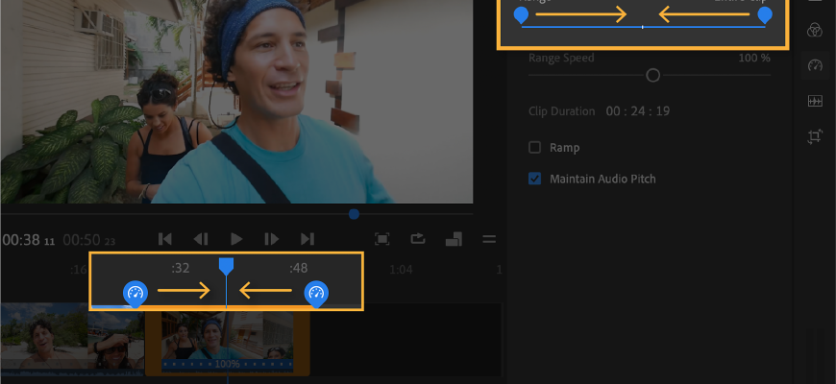Play the video preview
The image size is (836, 384).
point(236,239)
